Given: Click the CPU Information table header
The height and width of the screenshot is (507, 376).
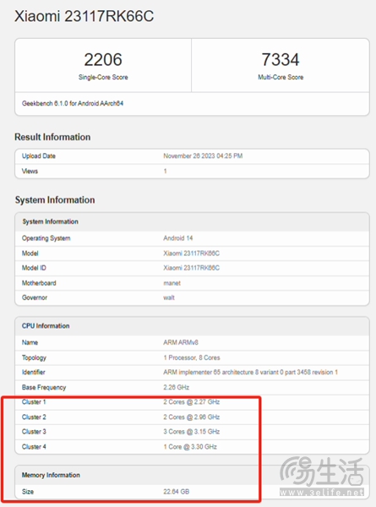Looking at the screenshot, I should coord(46,326).
